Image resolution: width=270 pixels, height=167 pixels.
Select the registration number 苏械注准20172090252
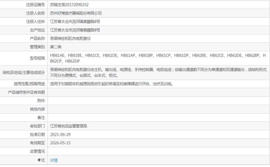click(x=70, y=5)
